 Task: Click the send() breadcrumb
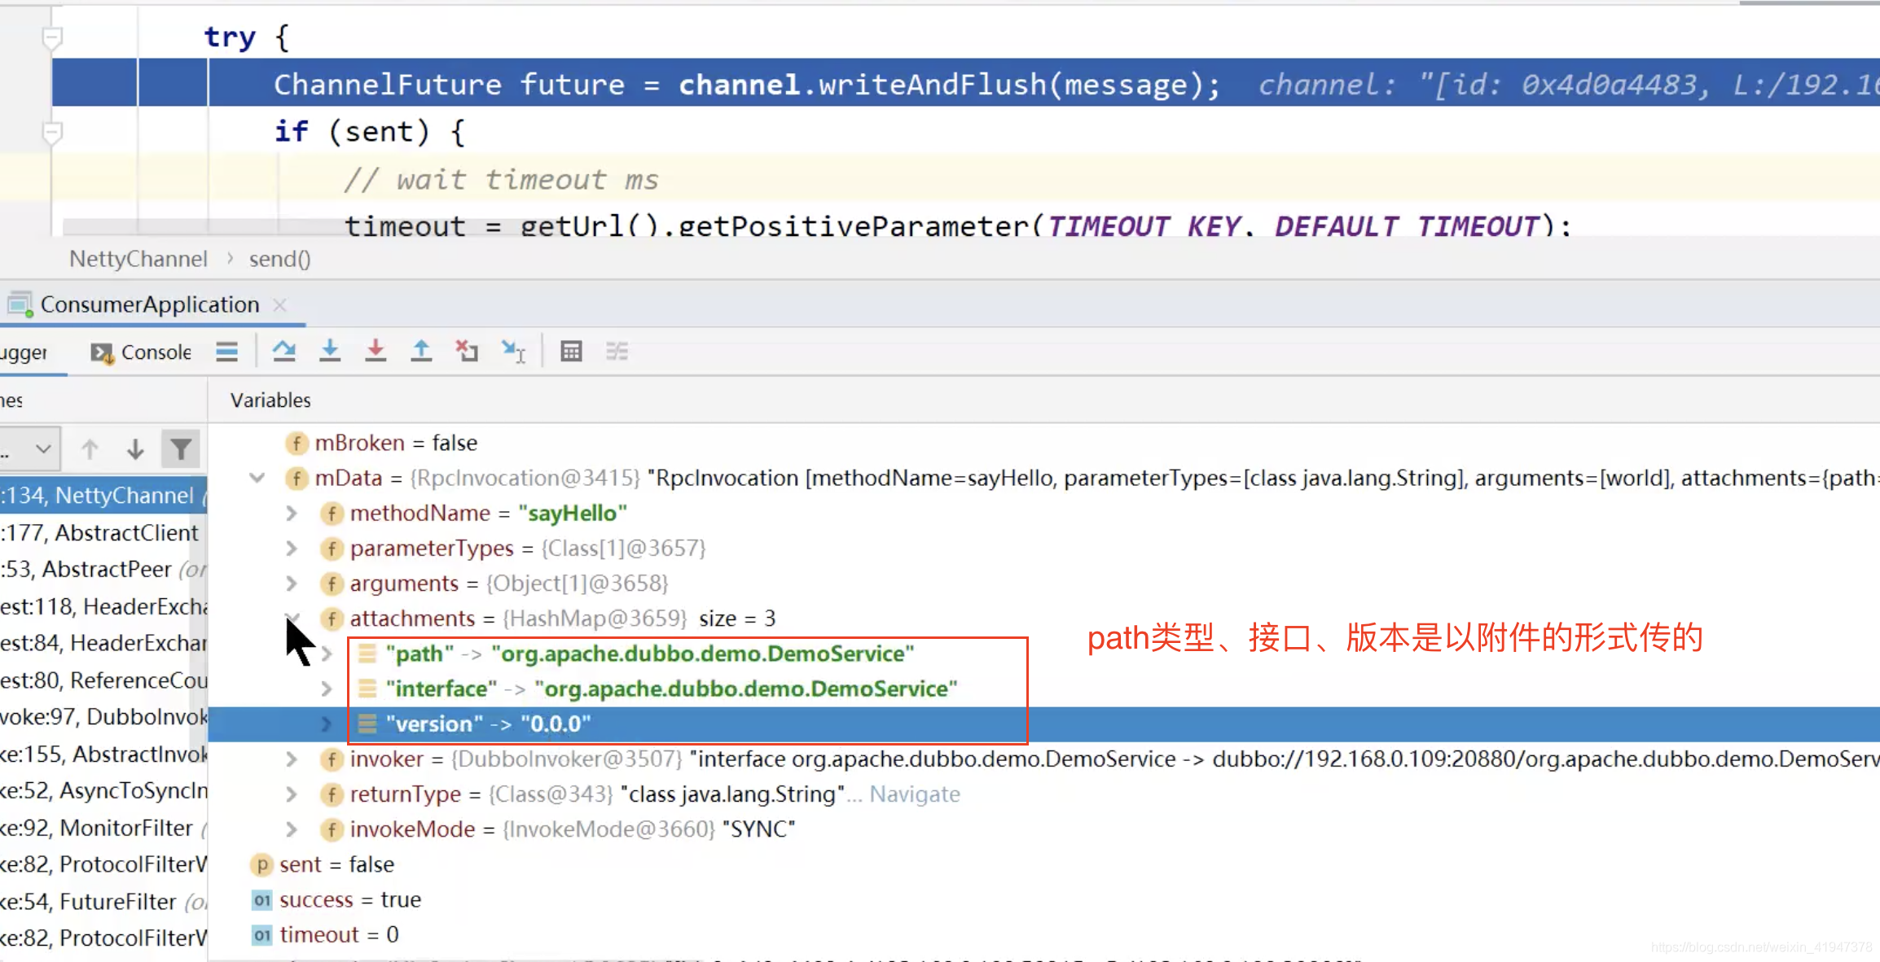[x=279, y=259]
